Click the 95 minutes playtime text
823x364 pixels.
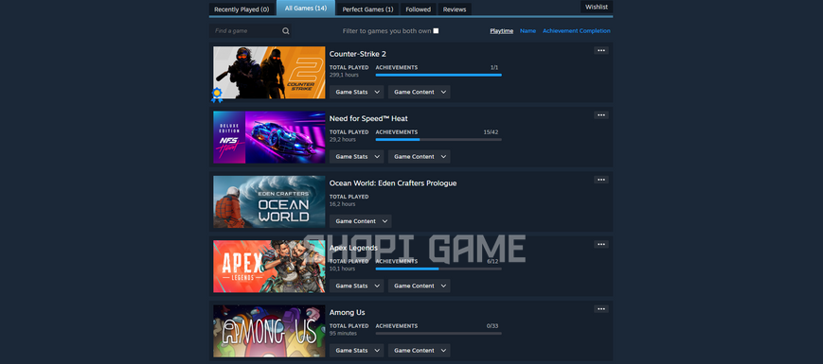(x=343, y=333)
